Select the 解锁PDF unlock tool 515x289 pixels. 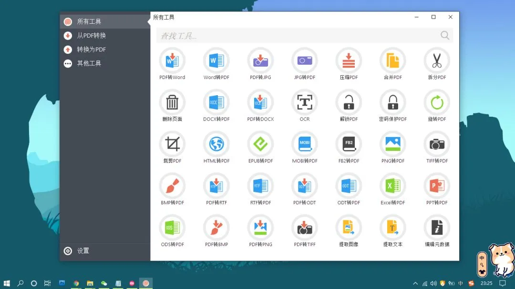(349, 106)
